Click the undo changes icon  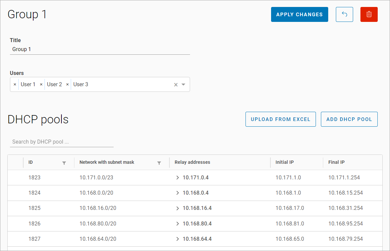344,14
